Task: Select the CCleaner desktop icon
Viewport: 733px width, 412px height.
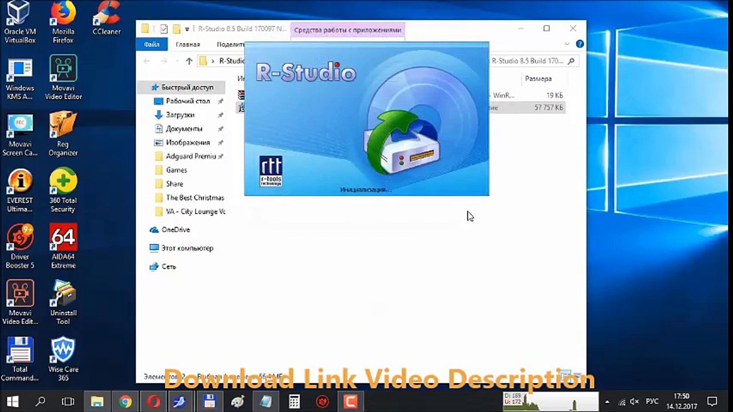Action: click(x=105, y=18)
